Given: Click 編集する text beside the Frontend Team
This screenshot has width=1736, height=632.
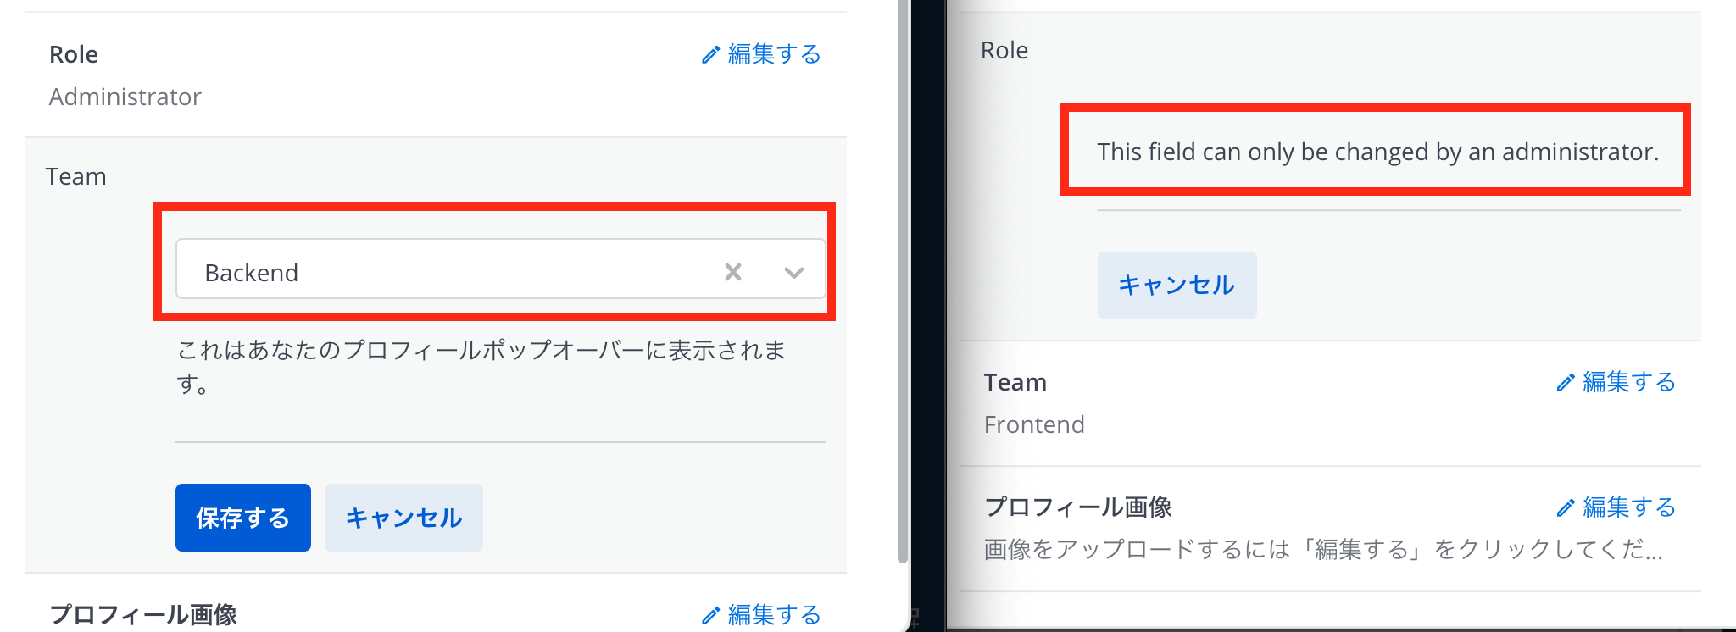Looking at the screenshot, I should coord(1629,382).
